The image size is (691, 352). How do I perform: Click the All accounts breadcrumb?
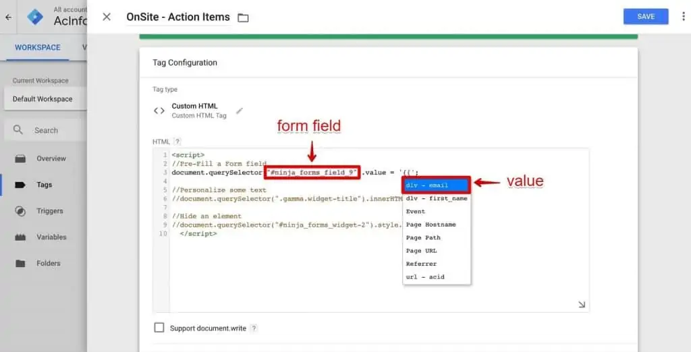70,9
